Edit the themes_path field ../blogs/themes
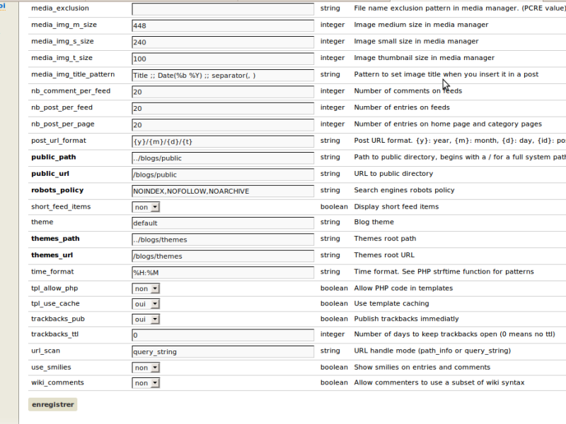 point(223,240)
